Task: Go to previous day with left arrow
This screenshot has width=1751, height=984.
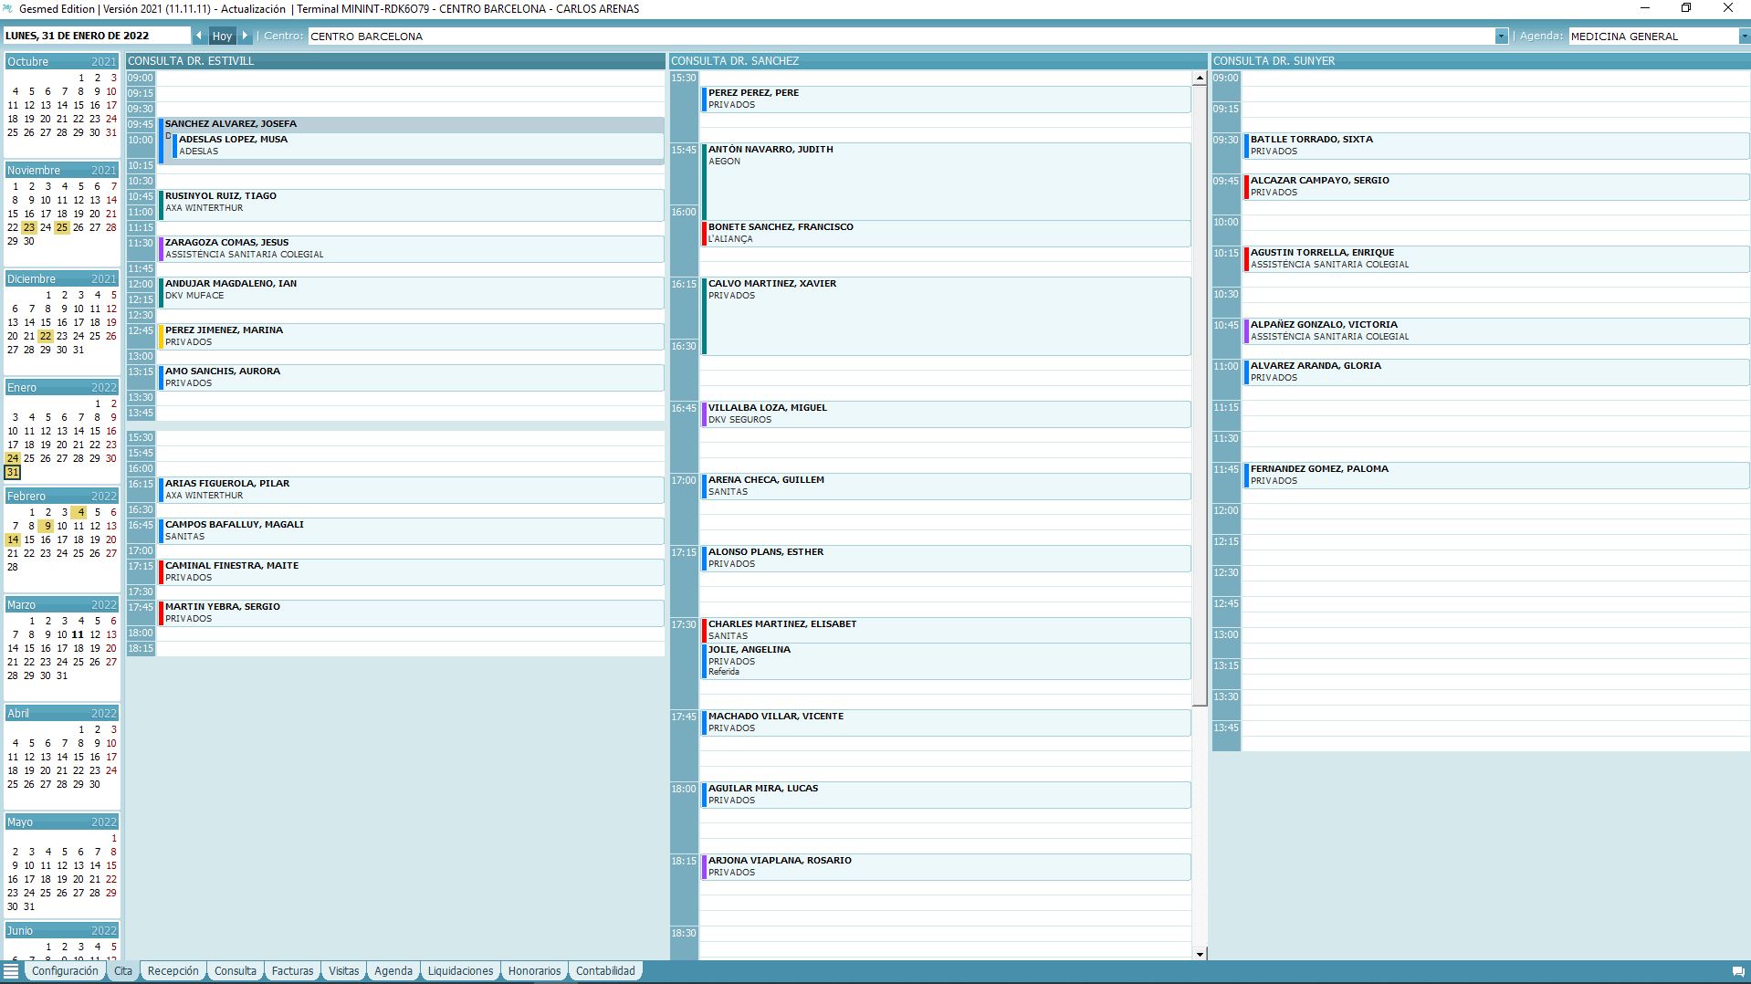Action: [x=199, y=36]
